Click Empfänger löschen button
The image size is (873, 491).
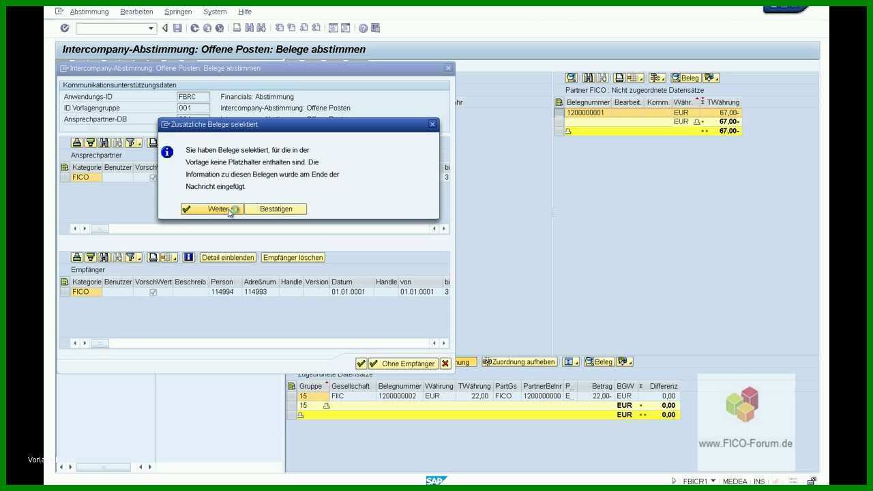[x=293, y=257]
